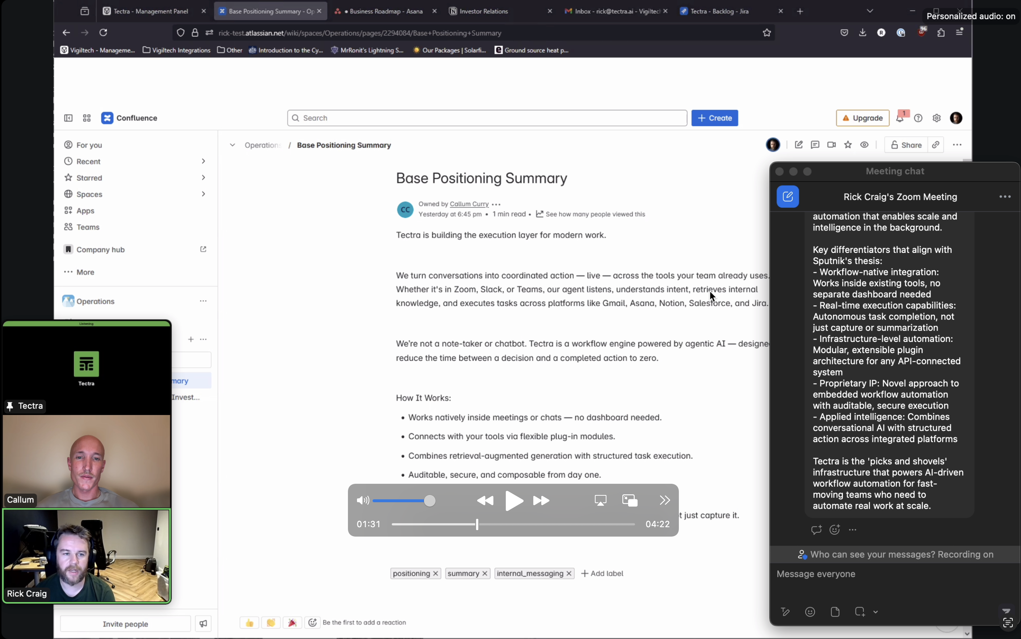
Task: Click the Share button
Action: [906, 145]
